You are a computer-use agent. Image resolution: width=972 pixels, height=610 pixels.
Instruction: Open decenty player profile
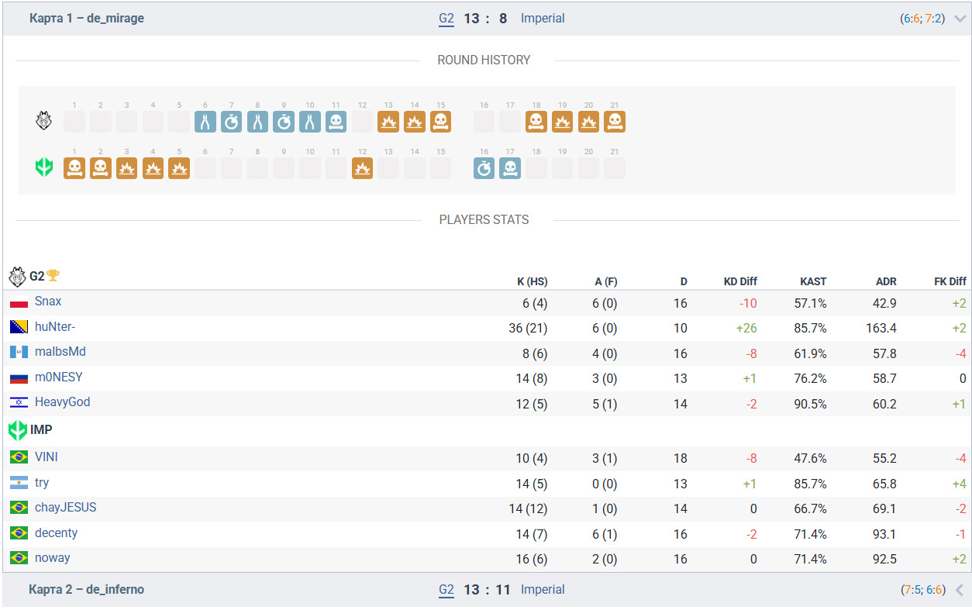pyautogui.click(x=57, y=533)
